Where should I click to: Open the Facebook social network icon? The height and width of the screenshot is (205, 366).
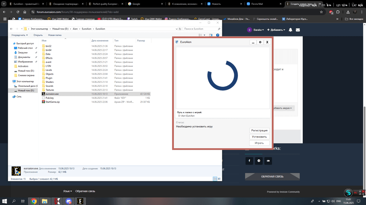(249, 161)
